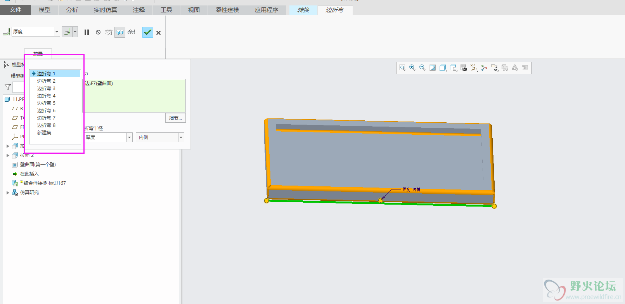Select 边折弯 7 in the set list
This screenshot has height=304, width=625.
(x=55, y=118)
